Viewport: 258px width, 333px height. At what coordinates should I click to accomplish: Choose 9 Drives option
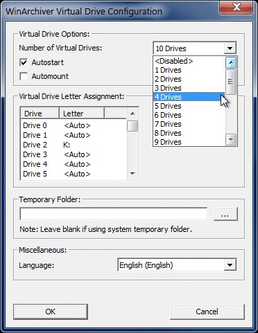(x=189, y=142)
